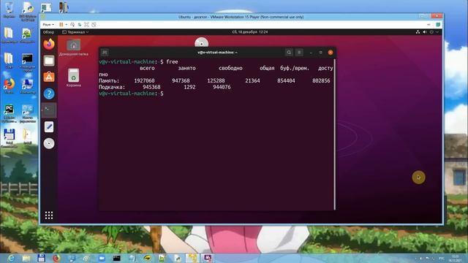This screenshot has width=468, height=263.
Task: Select swap free value 944076
Action: 222,87
